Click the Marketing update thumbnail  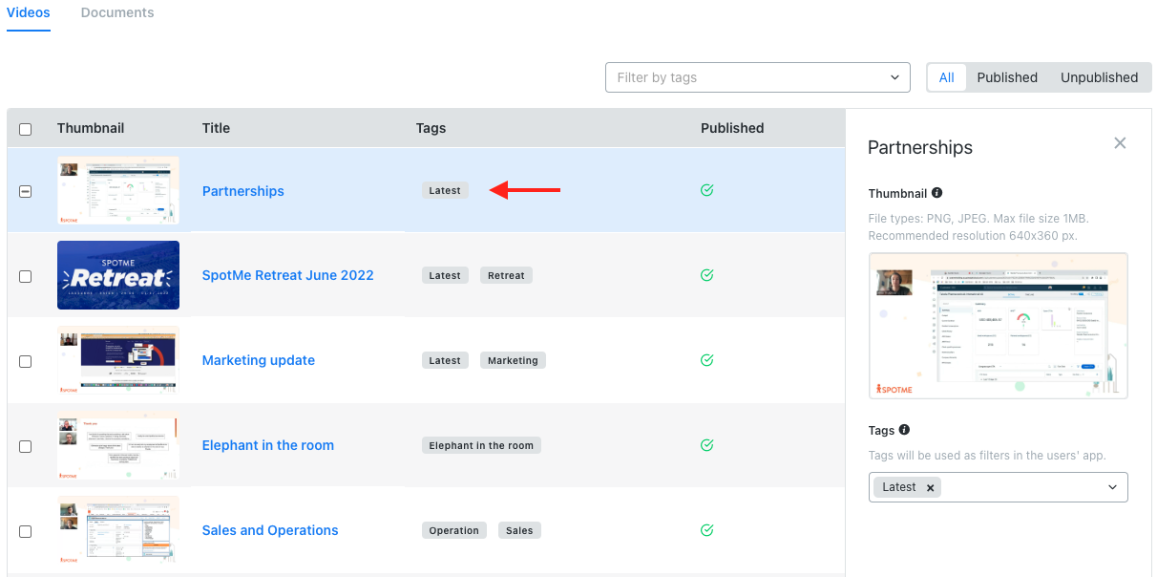118,360
